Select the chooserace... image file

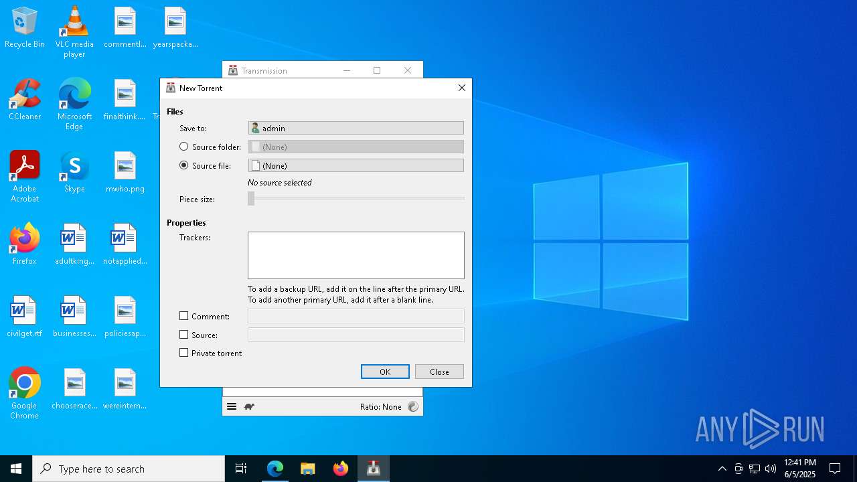click(x=74, y=390)
